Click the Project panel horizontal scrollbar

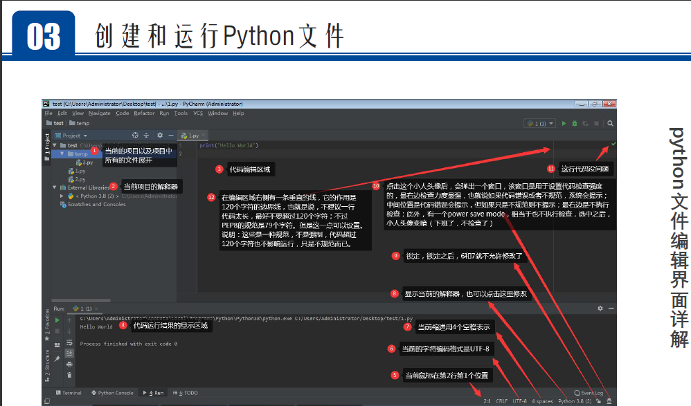[80, 301]
